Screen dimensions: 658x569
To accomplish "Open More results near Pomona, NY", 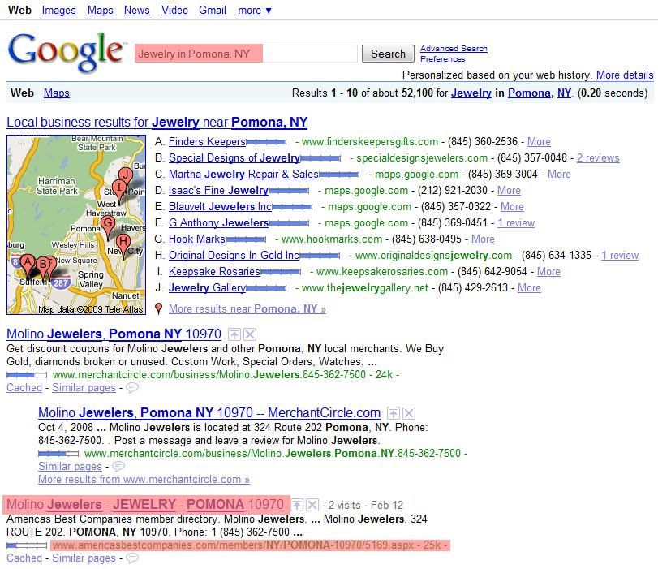I will [x=247, y=309].
